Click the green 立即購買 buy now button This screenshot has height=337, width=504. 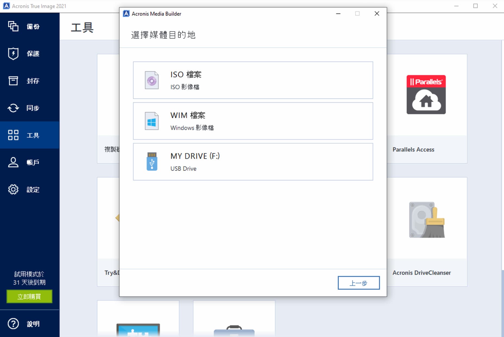[x=29, y=296]
